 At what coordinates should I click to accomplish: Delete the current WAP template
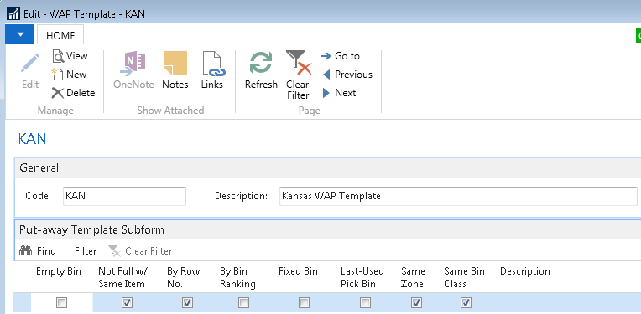coord(73,93)
